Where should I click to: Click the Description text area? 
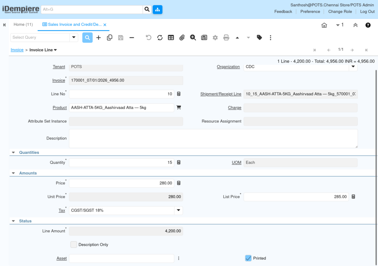213,138
